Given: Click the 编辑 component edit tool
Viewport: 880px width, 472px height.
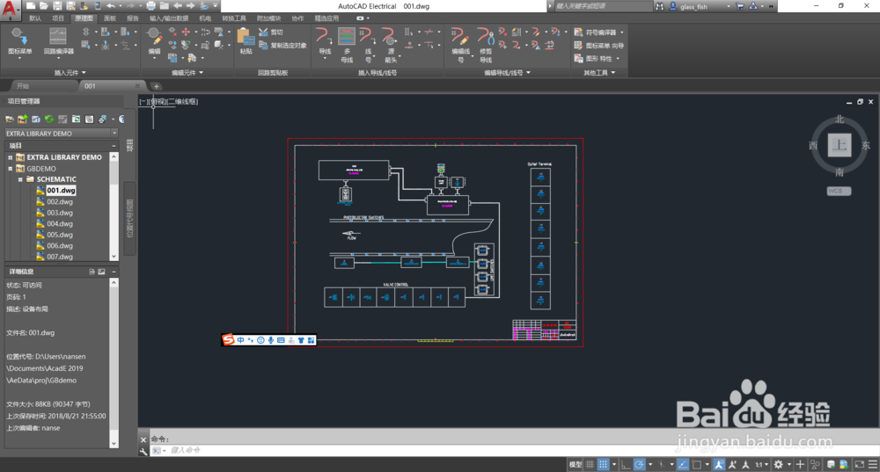Looking at the screenshot, I should (154, 41).
